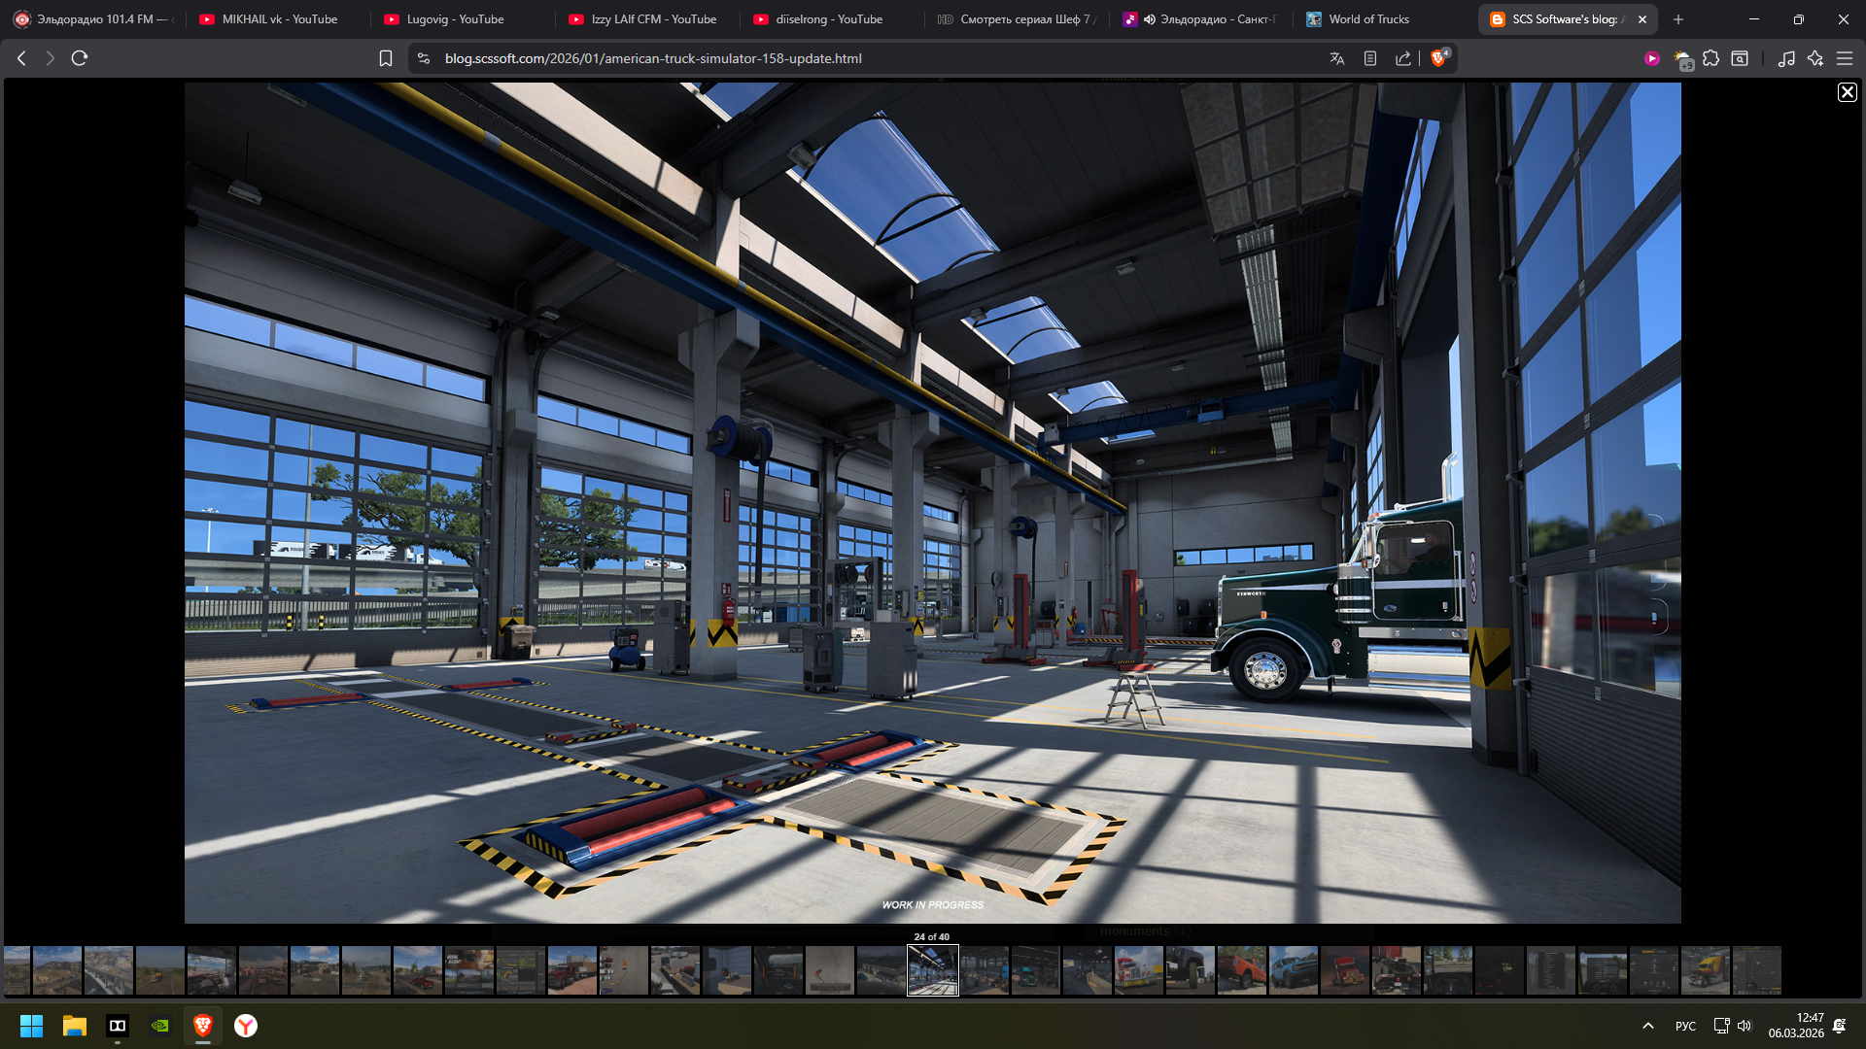Open the Brave hamburger main menu
Screen dimensions: 1866x1049
[x=1845, y=58]
